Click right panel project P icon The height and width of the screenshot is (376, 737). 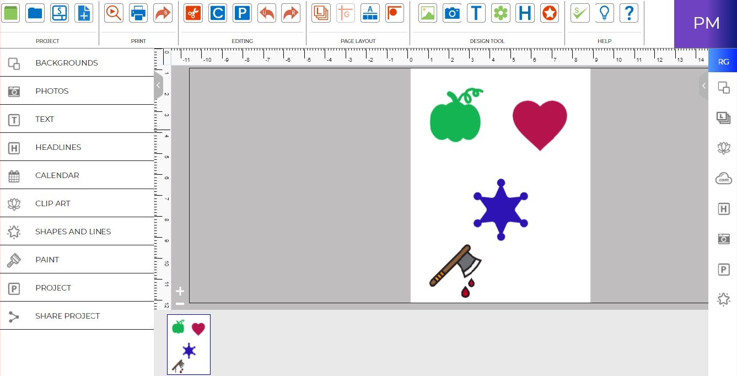pyautogui.click(x=723, y=269)
